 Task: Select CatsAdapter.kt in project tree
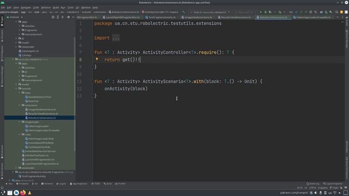[28, 51]
